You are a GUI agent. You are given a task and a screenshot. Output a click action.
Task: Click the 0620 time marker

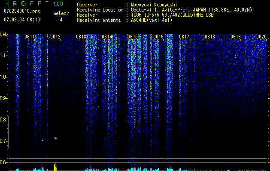(x=261, y=37)
